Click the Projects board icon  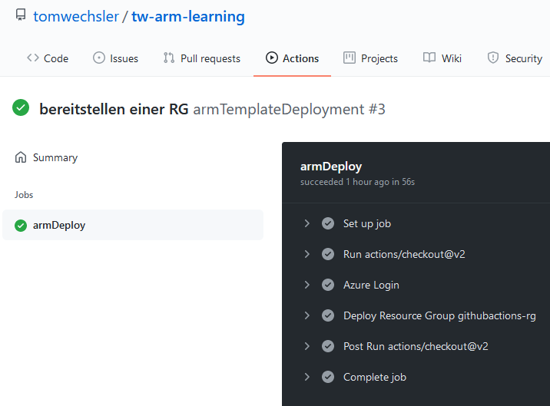click(350, 58)
